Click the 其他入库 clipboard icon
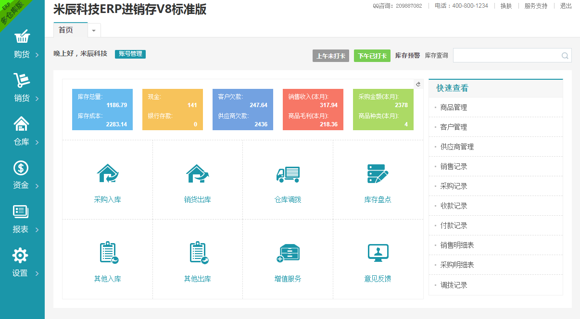This screenshot has width=580, height=319. pyautogui.click(x=109, y=253)
